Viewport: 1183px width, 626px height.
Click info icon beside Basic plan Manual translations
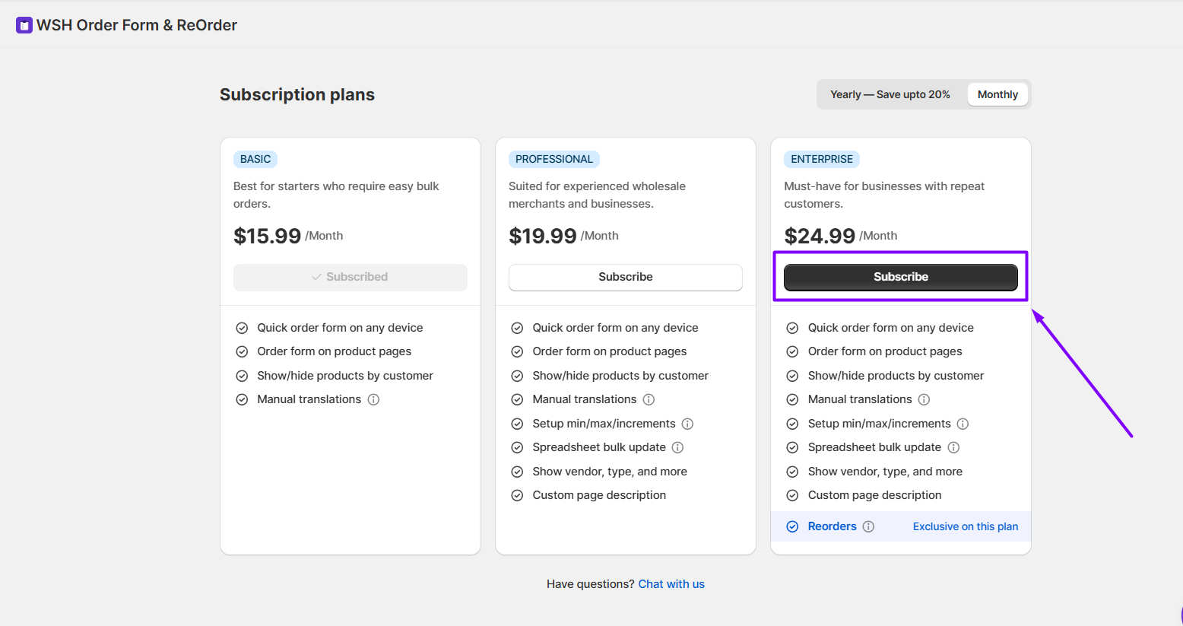click(x=373, y=399)
